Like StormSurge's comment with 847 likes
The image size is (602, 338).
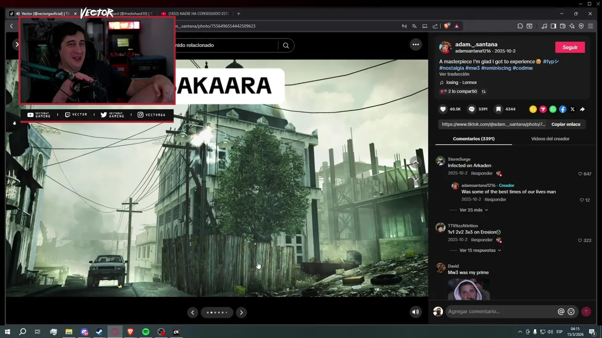580,174
